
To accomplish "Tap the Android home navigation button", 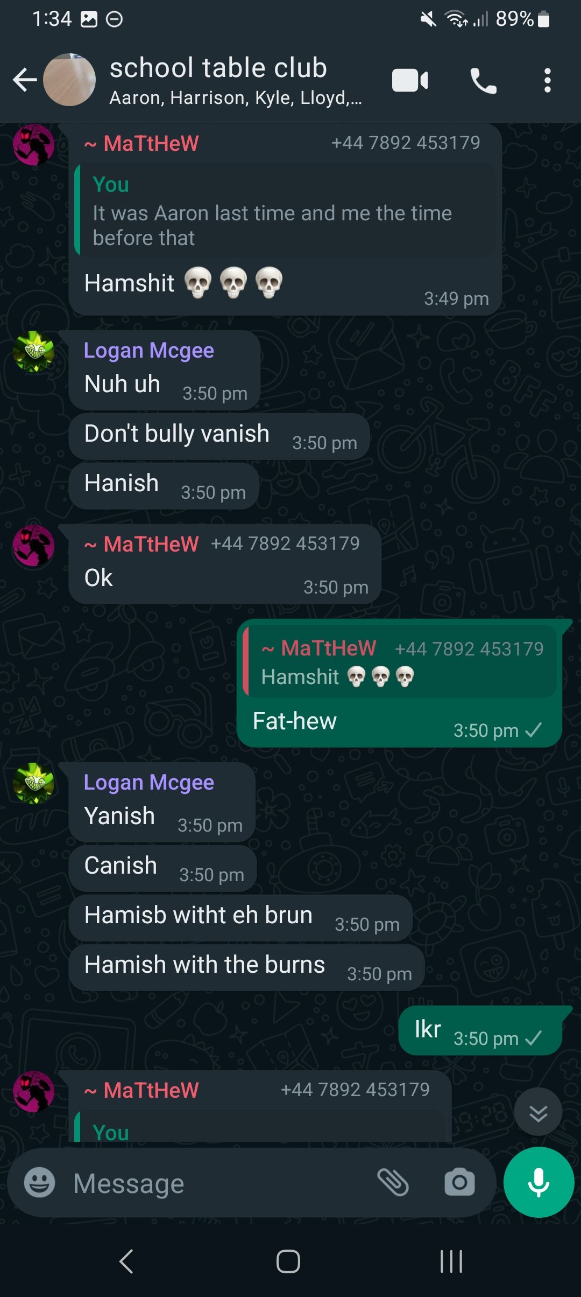I will [288, 1261].
